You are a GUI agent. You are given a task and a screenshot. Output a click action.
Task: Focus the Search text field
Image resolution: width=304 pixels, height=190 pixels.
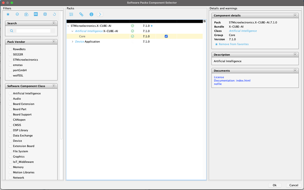coord(33,31)
